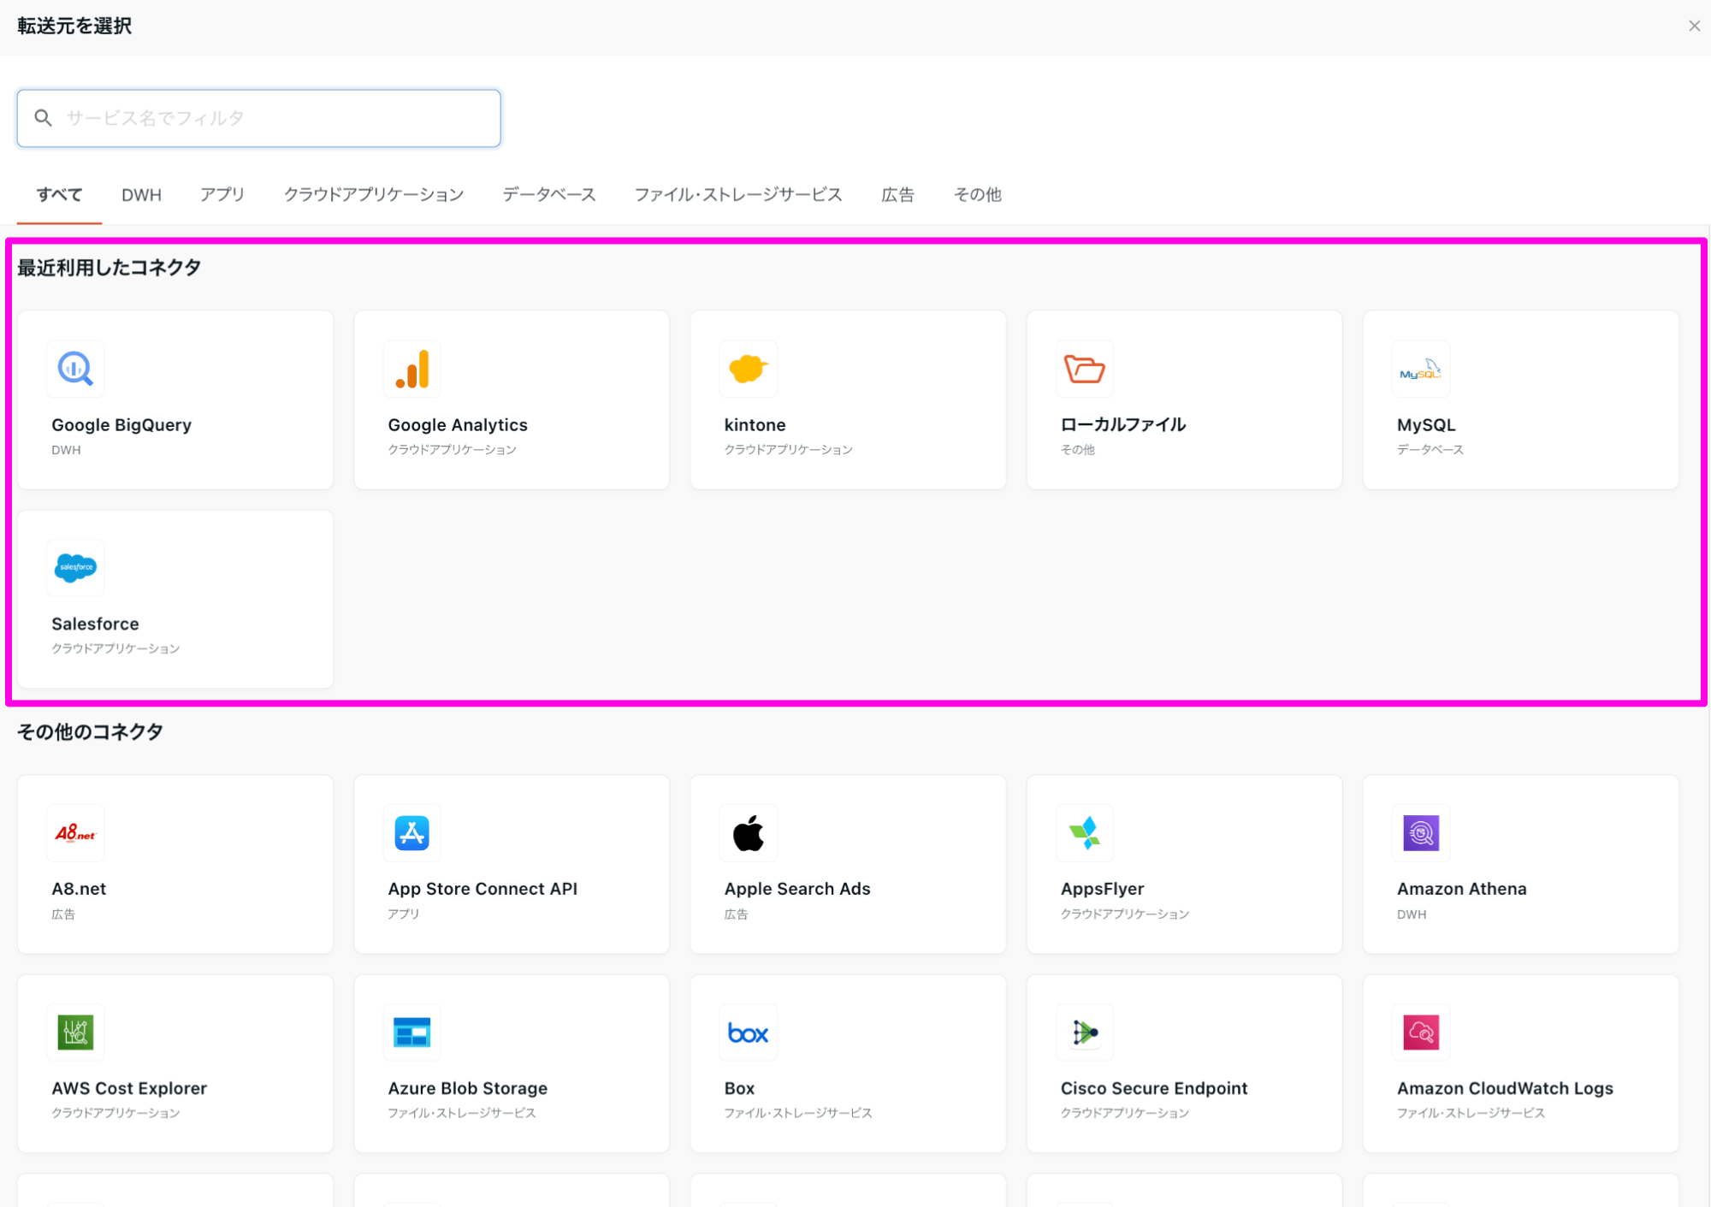The image size is (1711, 1207).
Task: Click the A8.net logo icon
Action: pos(75,832)
